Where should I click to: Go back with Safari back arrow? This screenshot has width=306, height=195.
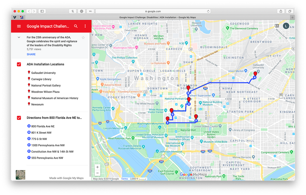click(29, 11)
